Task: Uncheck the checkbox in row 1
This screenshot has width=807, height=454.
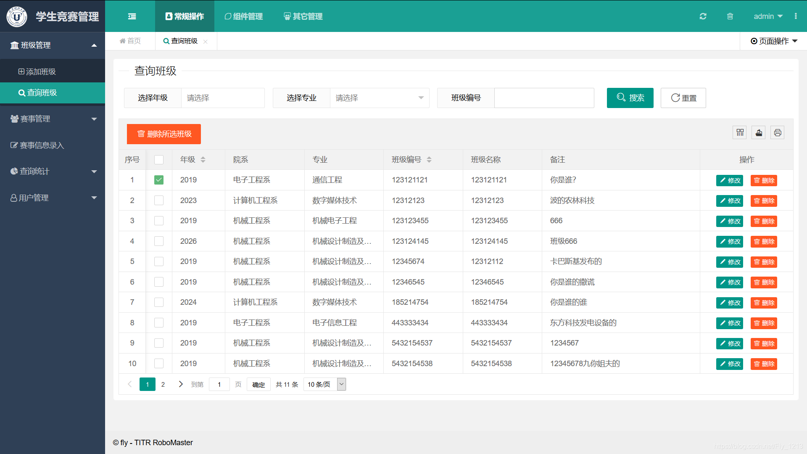Action: click(159, 180)
